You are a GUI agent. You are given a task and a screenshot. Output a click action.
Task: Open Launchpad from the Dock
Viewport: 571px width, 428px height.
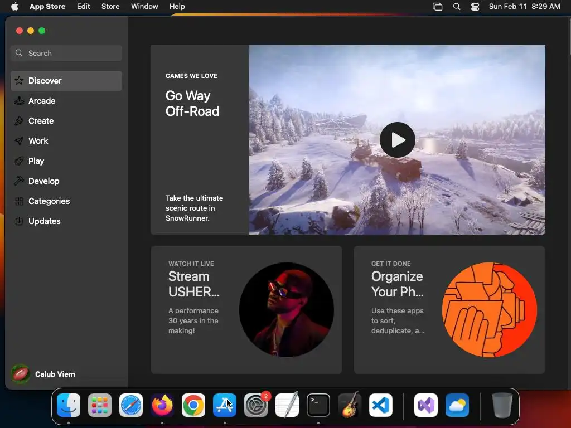[100, 405]
